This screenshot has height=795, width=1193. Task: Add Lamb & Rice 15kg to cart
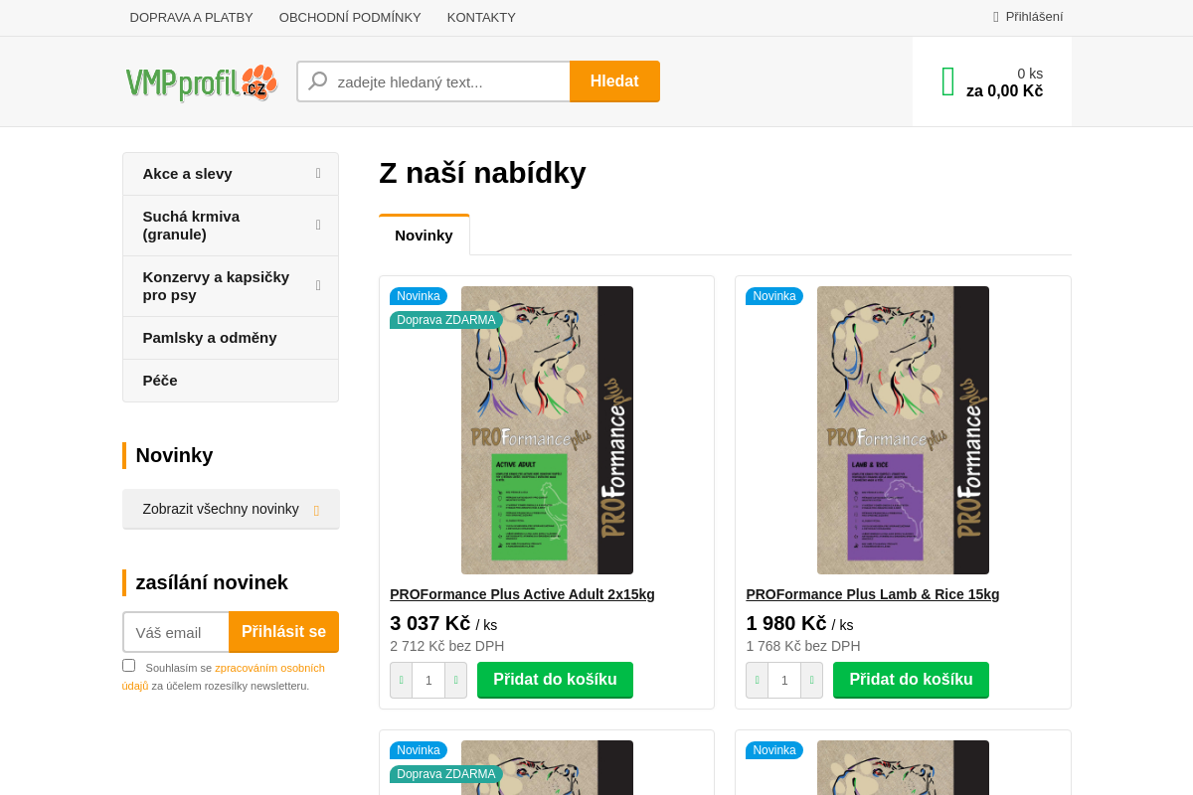pos(911,680)
